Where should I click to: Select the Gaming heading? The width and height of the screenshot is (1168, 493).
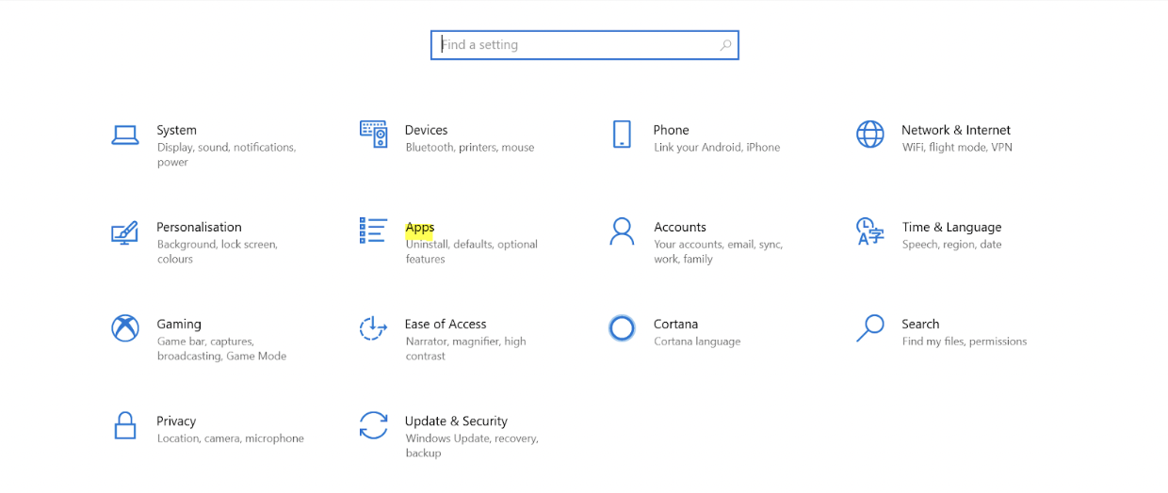[179, 325]
